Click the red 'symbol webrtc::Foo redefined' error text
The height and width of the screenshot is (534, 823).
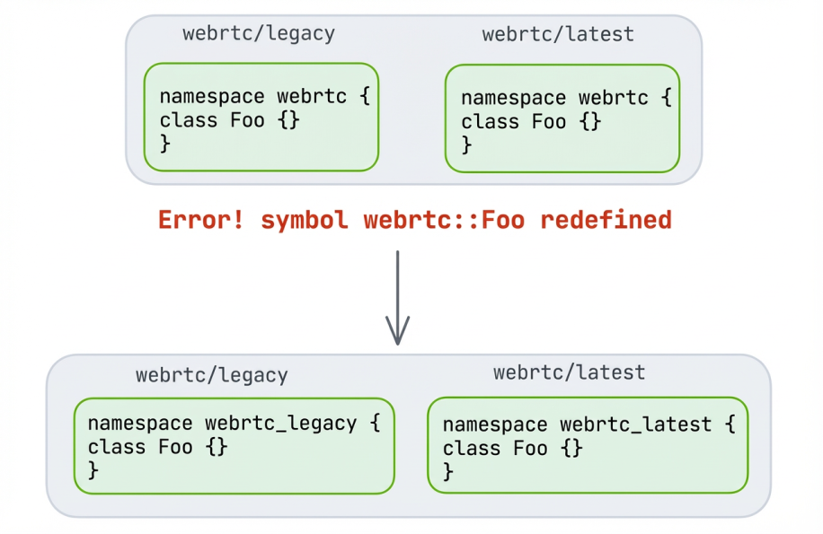[x=466, y=220]
